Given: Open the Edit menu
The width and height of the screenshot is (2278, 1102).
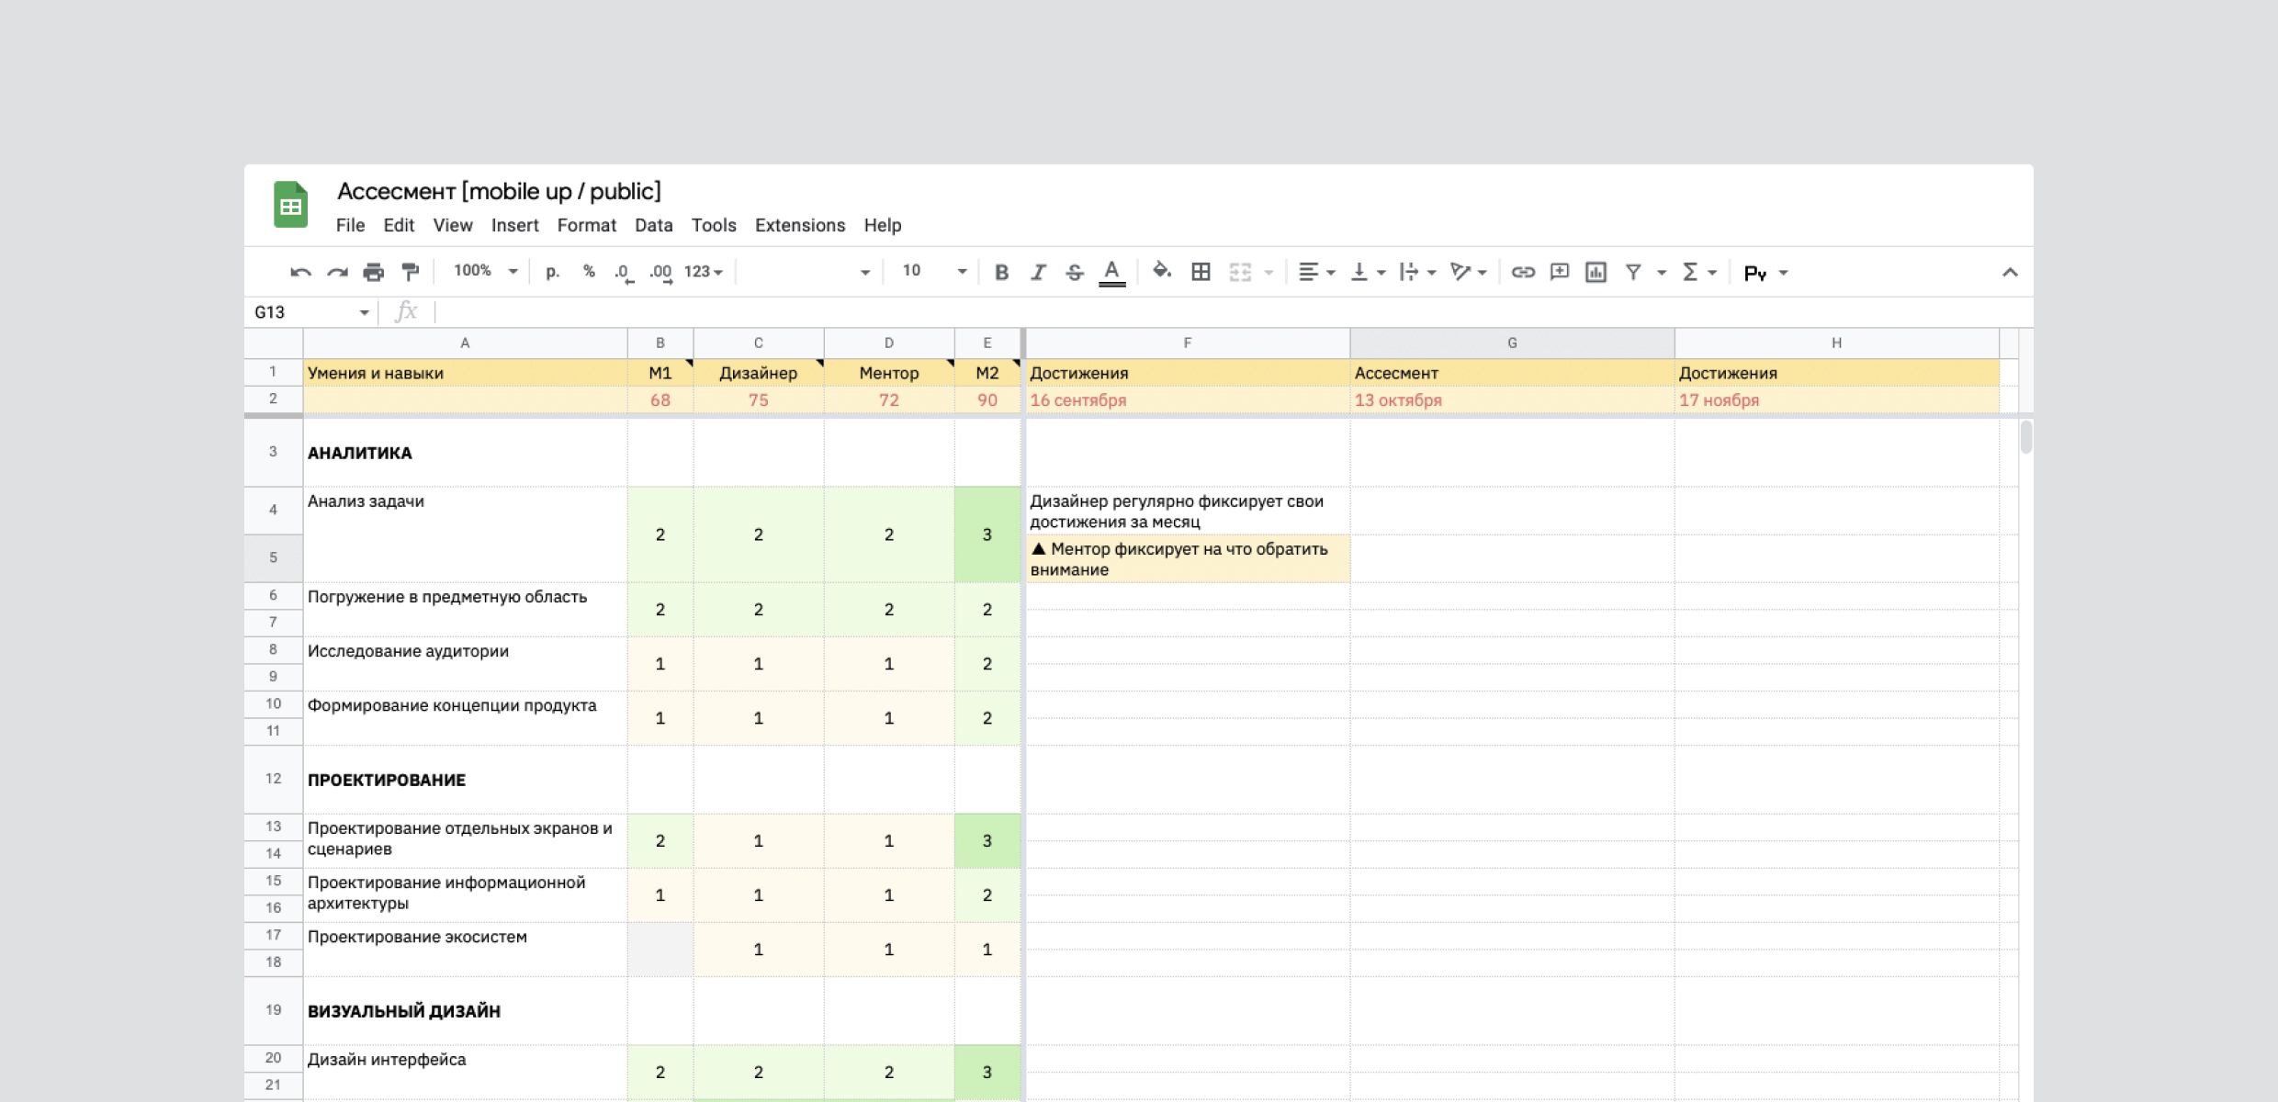Looking at the screenshot, I should point(399,225).
